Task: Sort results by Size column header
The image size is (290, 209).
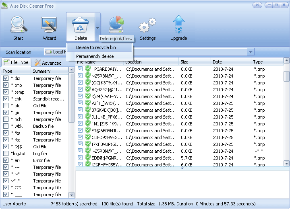Action: (194, 62)
